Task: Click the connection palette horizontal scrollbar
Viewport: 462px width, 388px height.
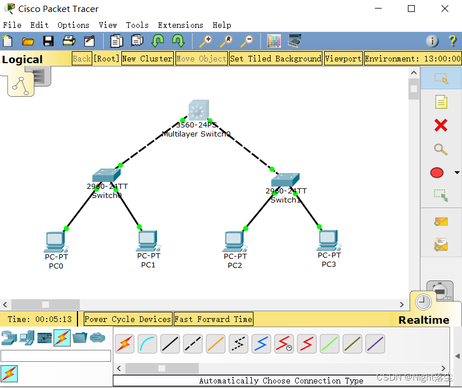Action: point(281,368)
